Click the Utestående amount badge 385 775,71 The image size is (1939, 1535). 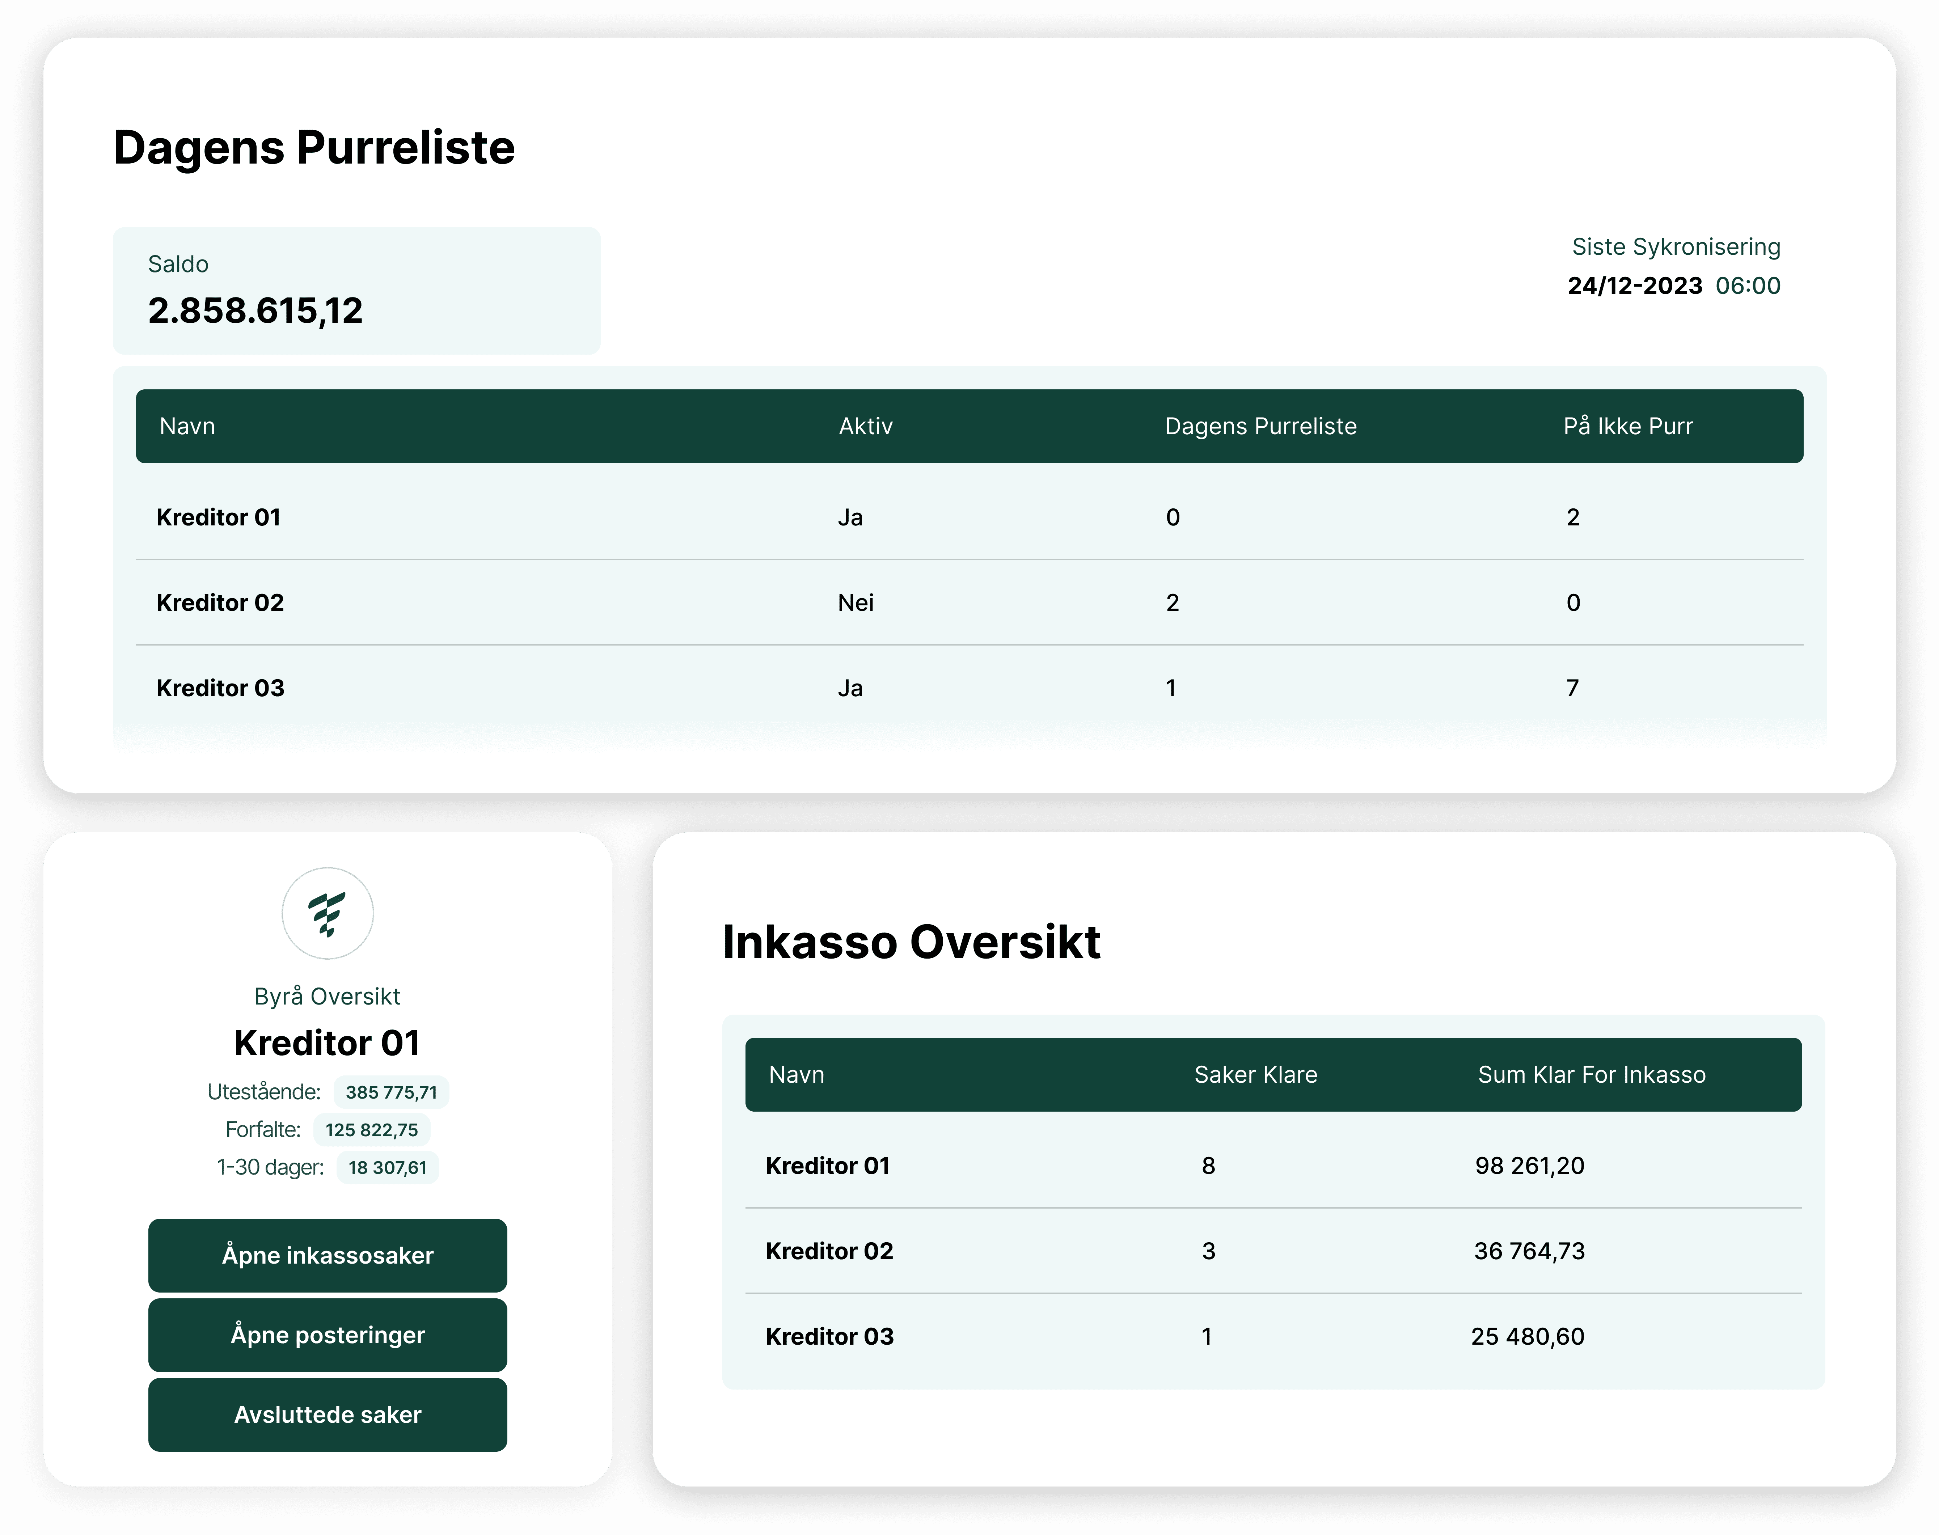(x=391, y=1092)
